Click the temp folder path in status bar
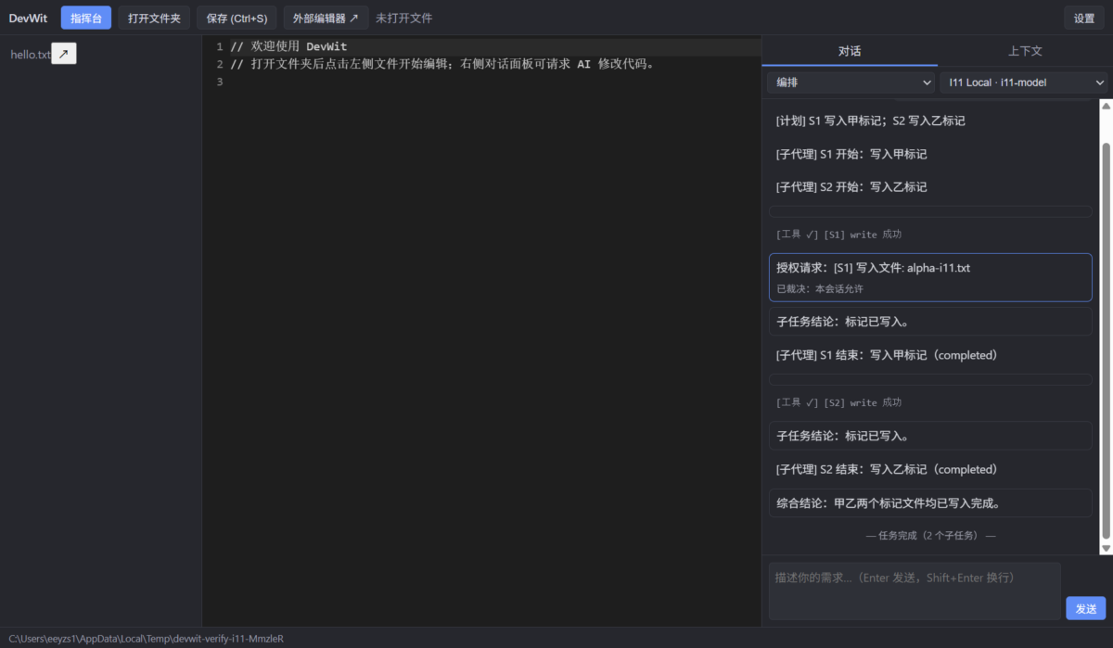The width and height of the screenshot is (1113, 648). [x=147, y=638]
